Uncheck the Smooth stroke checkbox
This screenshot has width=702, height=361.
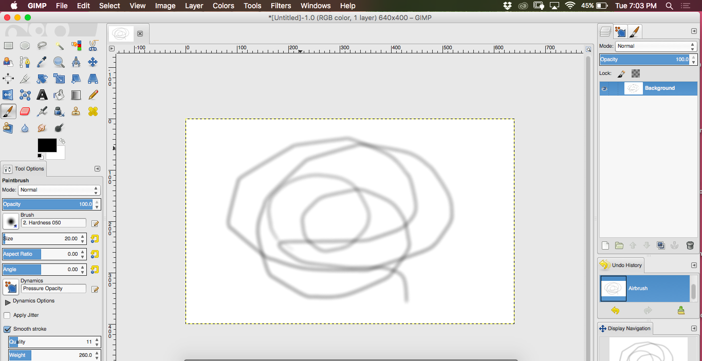click(x=7, y=329)
